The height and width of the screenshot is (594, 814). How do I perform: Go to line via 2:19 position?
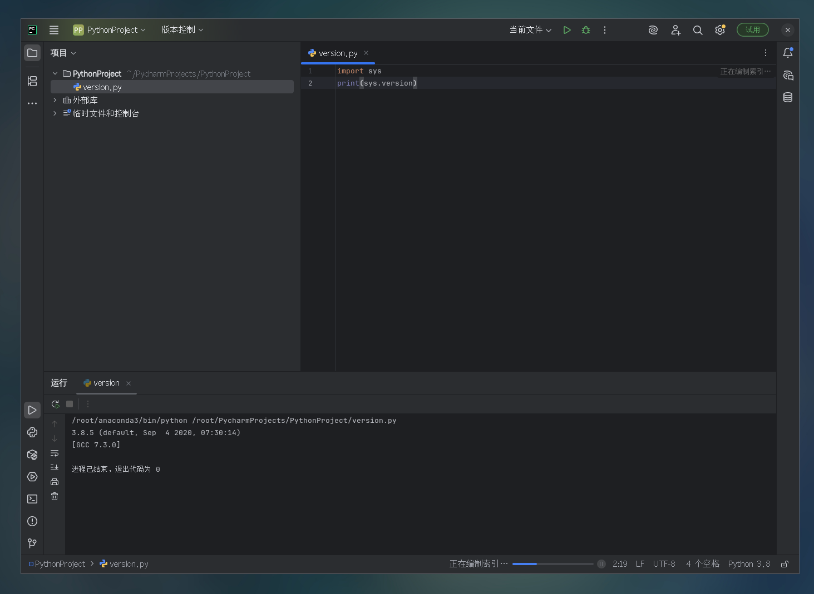point(620,564)
